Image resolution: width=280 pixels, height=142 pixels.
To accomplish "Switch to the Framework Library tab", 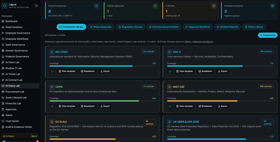I will (x=71, y=27).
